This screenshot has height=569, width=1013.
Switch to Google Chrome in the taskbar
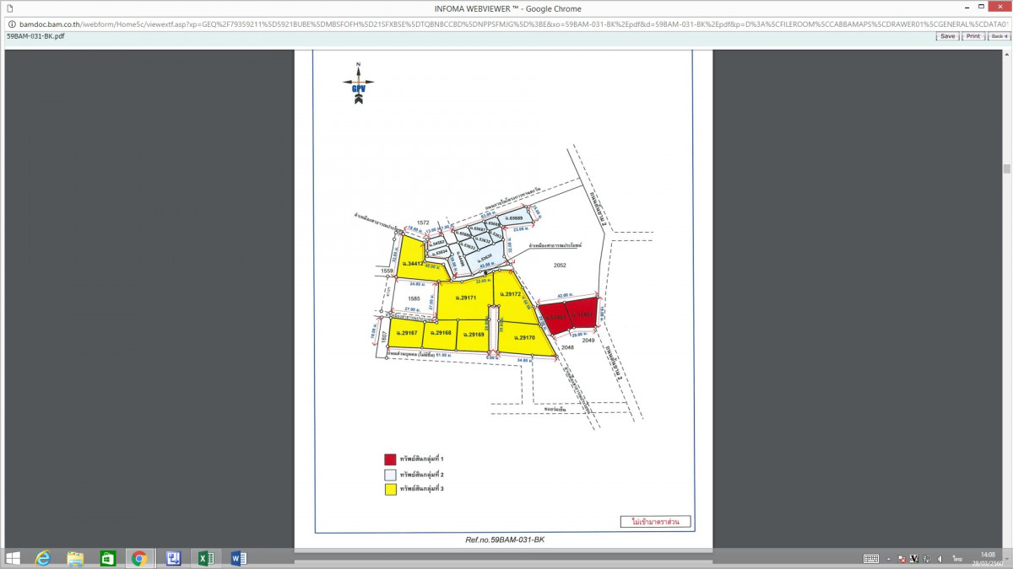pyautogui.click(x=139, y=558)
